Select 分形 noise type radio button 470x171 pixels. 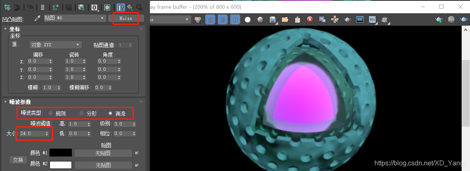pos(81,113)
